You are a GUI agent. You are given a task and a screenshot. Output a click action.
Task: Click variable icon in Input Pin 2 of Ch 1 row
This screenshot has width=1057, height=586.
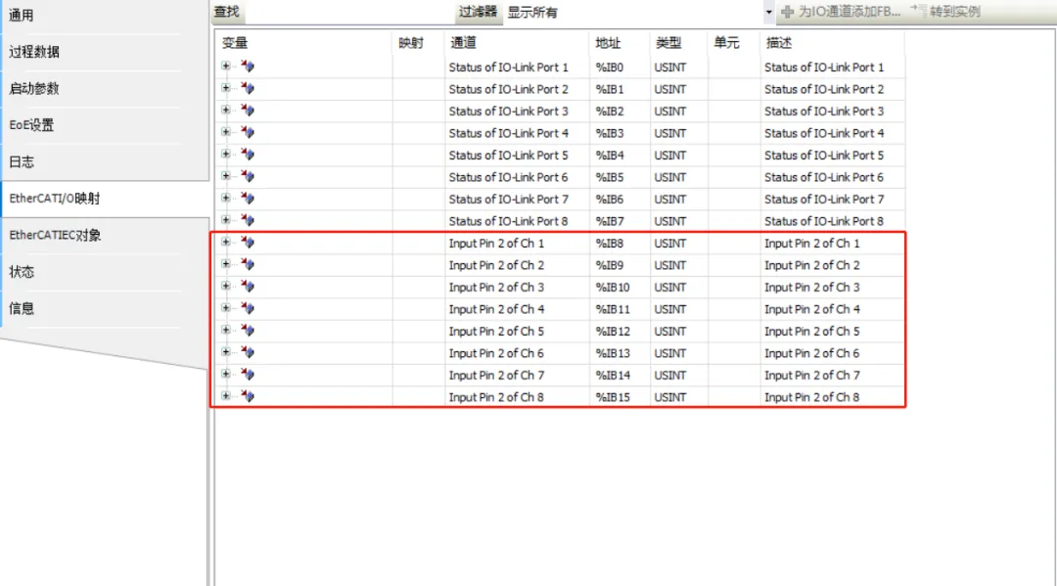coord(248,243)
